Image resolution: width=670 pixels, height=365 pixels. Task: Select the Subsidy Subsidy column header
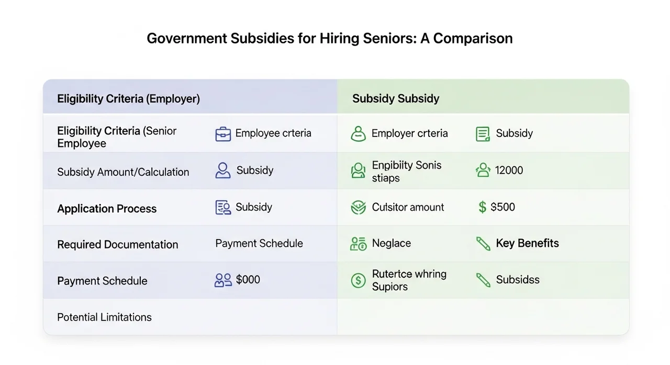coord(396,98)
